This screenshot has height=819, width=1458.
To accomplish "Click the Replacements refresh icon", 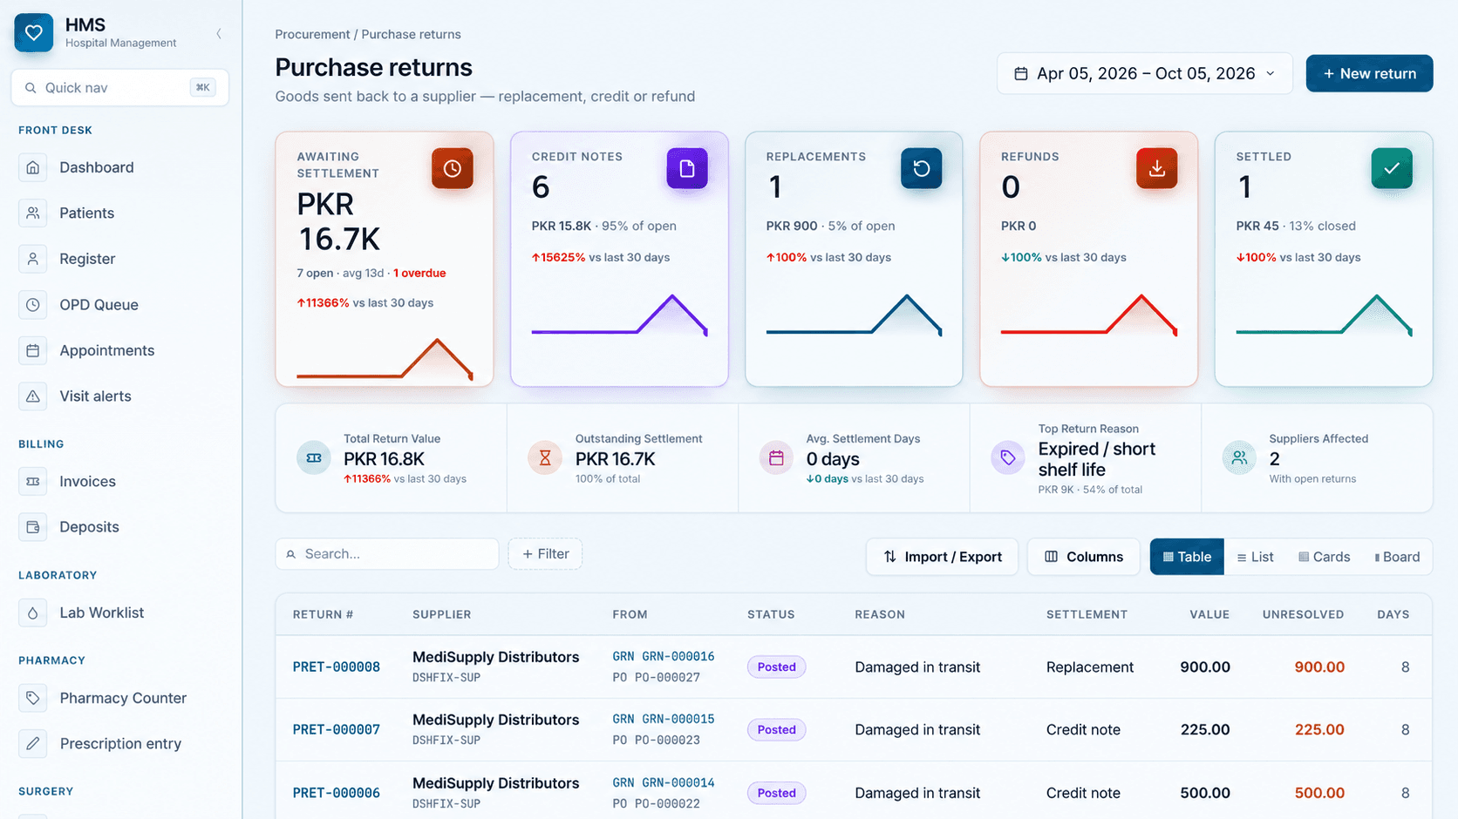I will click(x=922, y=168).
